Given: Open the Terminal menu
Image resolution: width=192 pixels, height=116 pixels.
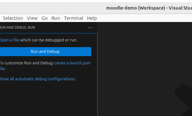Looking at the screenshot, I should [x=74, y=18].
